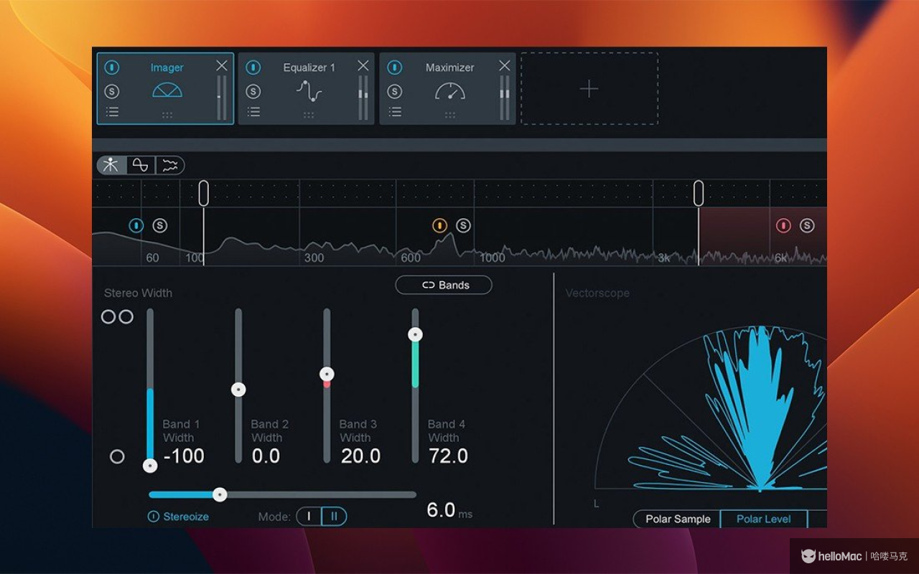This screenshot has width=919, height=574.
Task: Bypass the high band (red power)
Action: point(783,226)
